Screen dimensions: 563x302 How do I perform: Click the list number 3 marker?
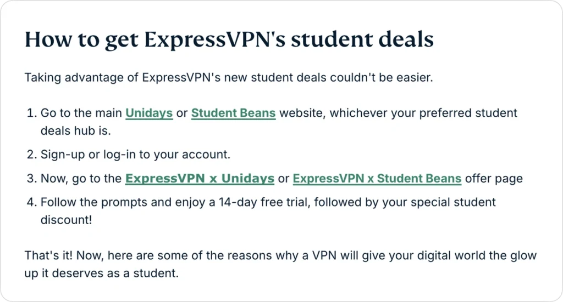pos(31,179)
